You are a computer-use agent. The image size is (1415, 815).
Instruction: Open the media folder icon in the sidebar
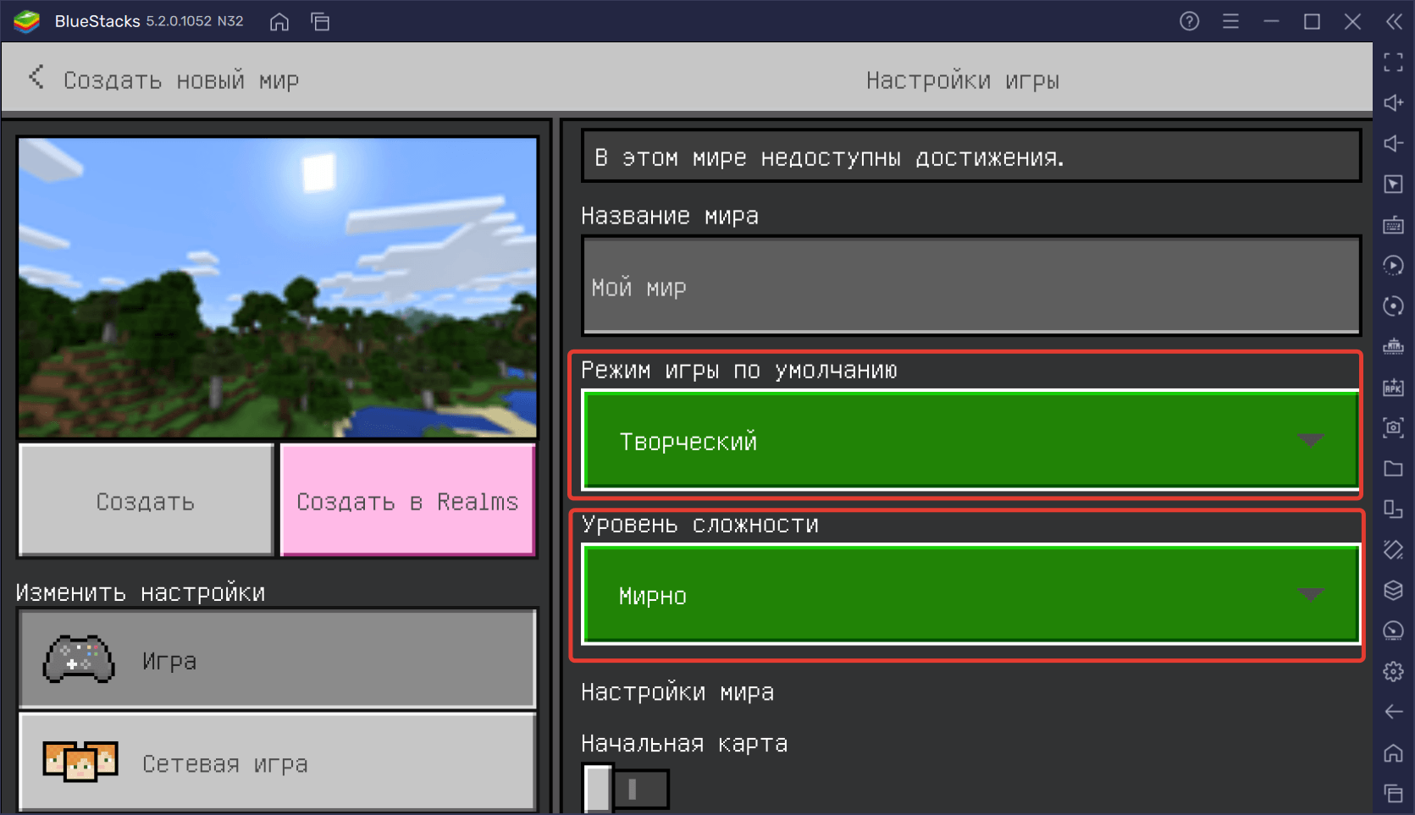point(1393,469)
